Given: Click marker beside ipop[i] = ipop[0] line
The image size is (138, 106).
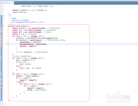Looking at the screenshot, I should (x=2, y=80).
